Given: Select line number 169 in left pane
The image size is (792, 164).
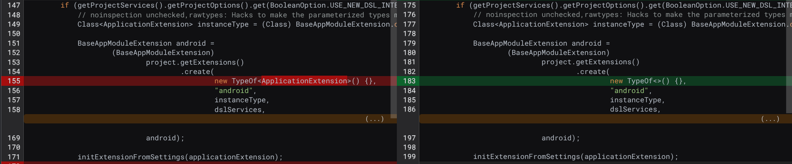Looking at the screenshot, I should coord(14,138).
